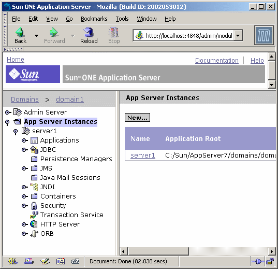Screen dimensions: 278x269
Task: Click the Help link in page header
Action: point(257,61)
